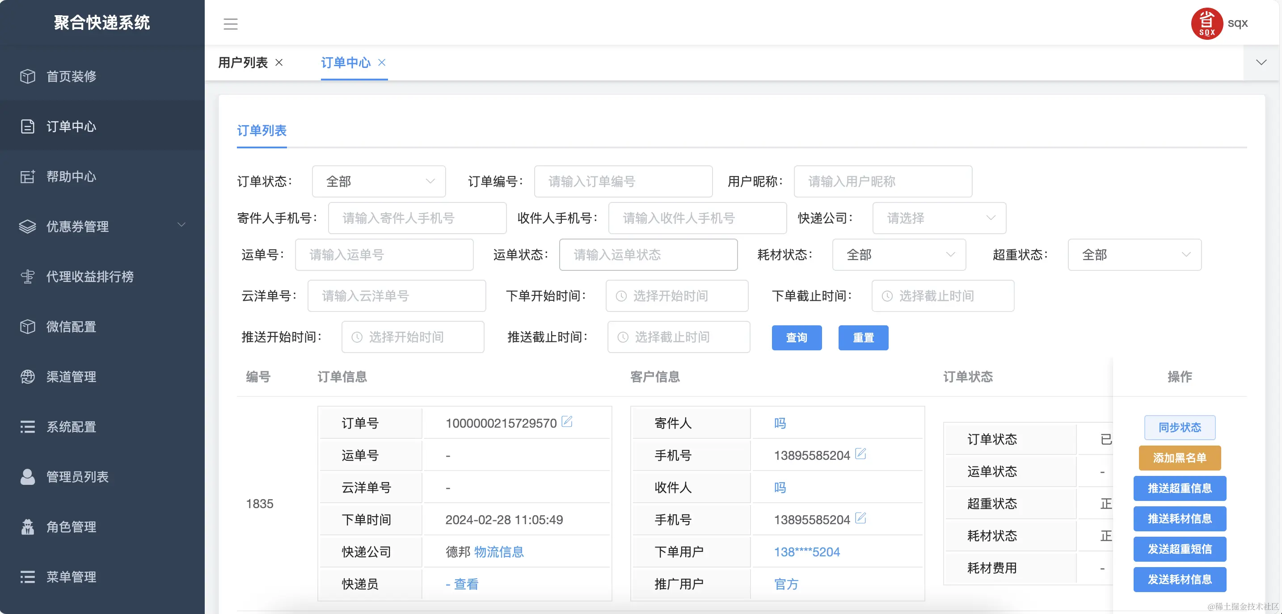The image size is (1282, 614).
Task: Edit the sender phone number pencil icon
Action: (861, 454)
